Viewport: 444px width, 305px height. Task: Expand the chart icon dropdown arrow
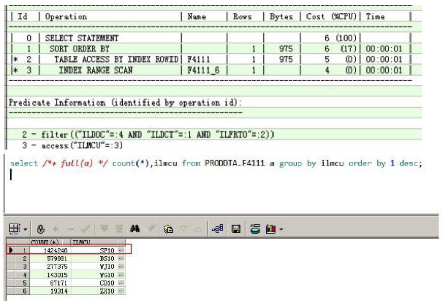[x=281, y=229]
